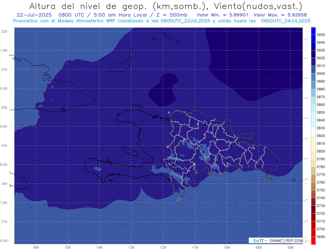Viewport: 326px width, 251px height.
Task: Click the 76W longitude axis label
Action: (36, 247)
